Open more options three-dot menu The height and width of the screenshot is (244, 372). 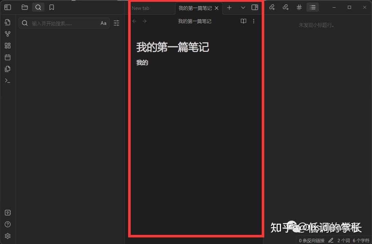254,21
